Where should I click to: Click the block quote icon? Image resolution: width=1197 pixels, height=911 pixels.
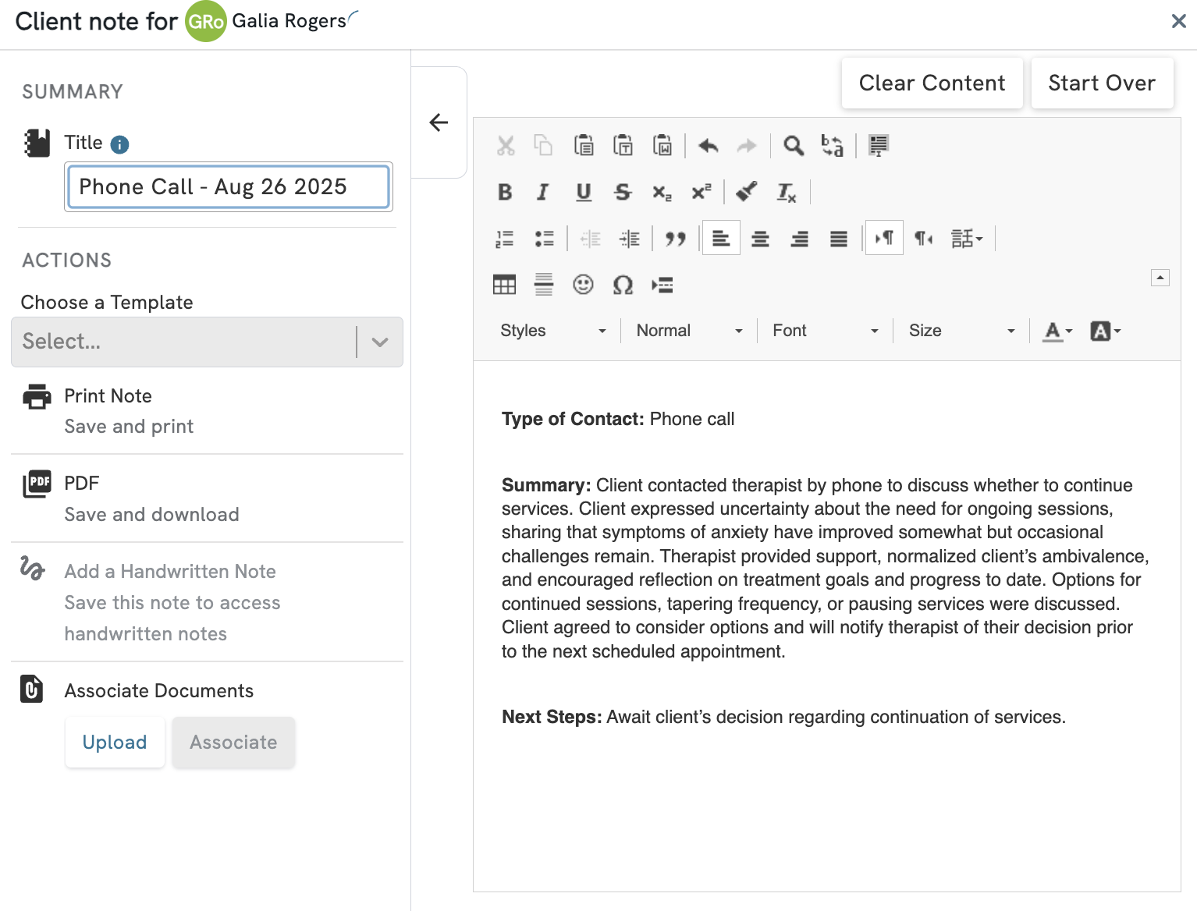[675, 239]
